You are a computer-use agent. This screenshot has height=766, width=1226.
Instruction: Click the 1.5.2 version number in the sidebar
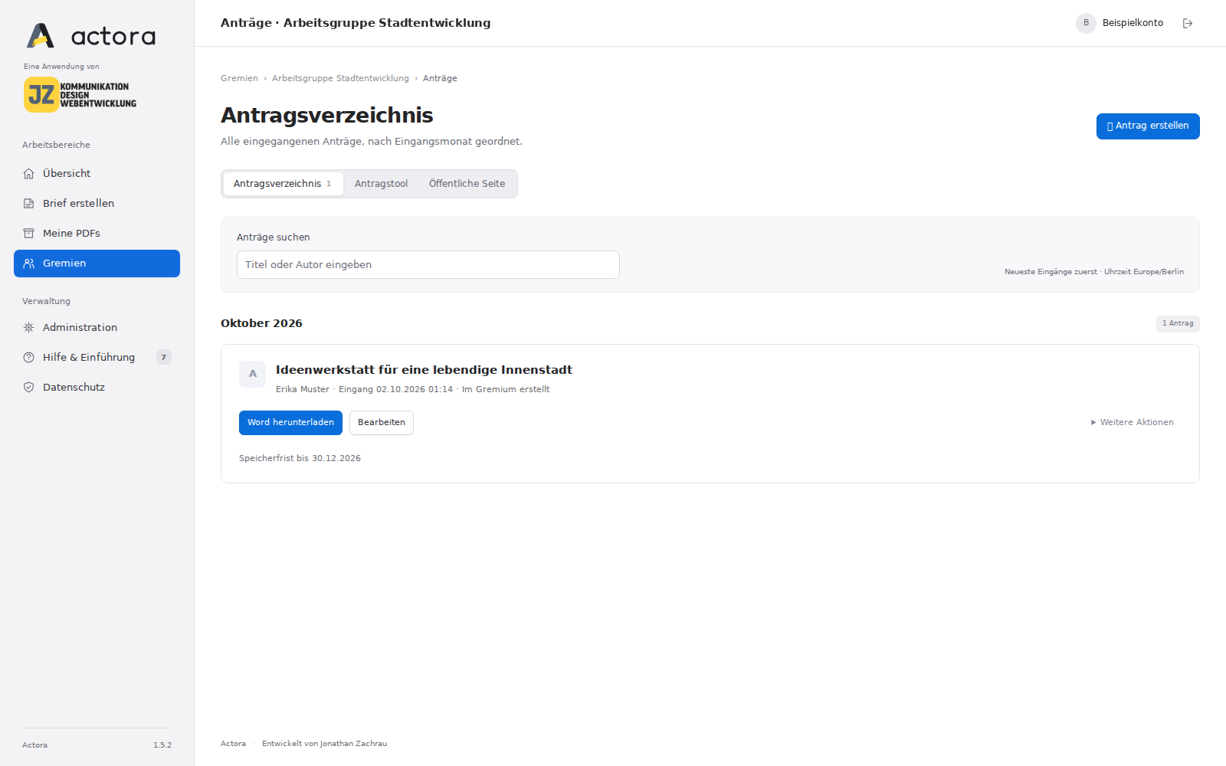[x=162, y=745]
